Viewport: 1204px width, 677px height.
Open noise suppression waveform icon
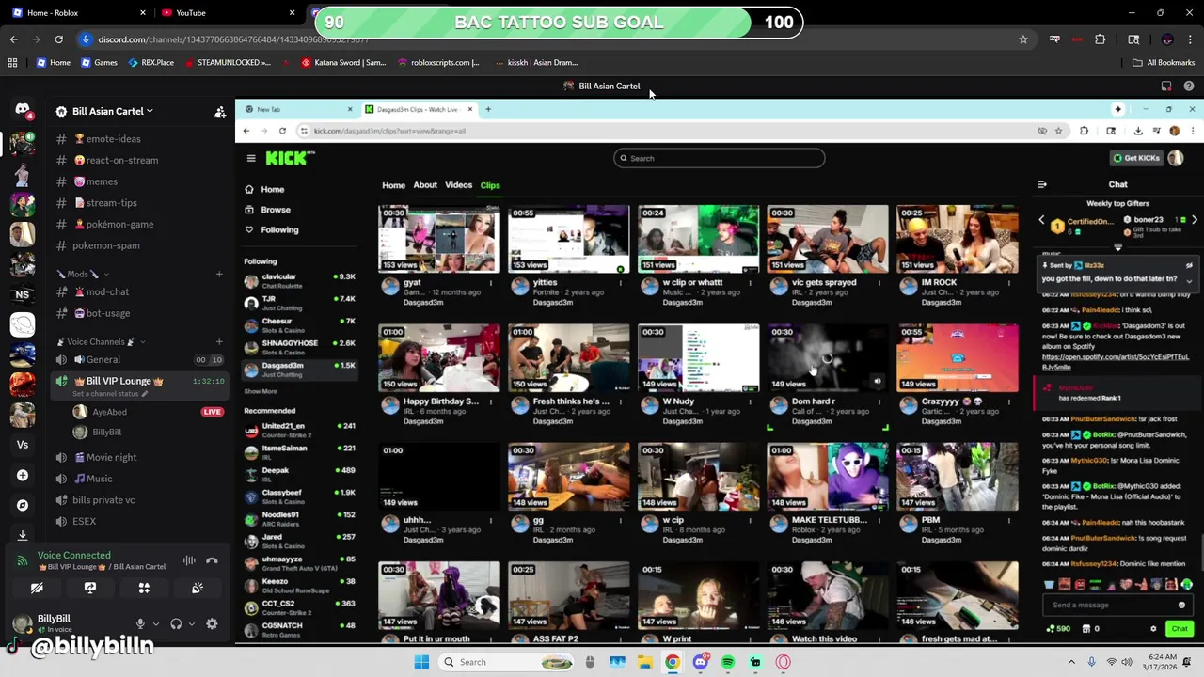[189, 561]
